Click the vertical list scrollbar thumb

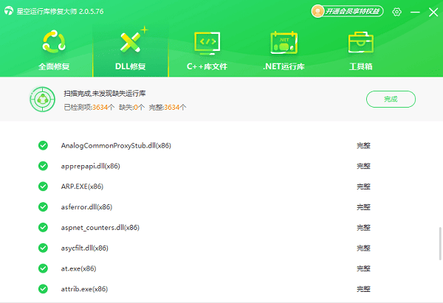440,243
